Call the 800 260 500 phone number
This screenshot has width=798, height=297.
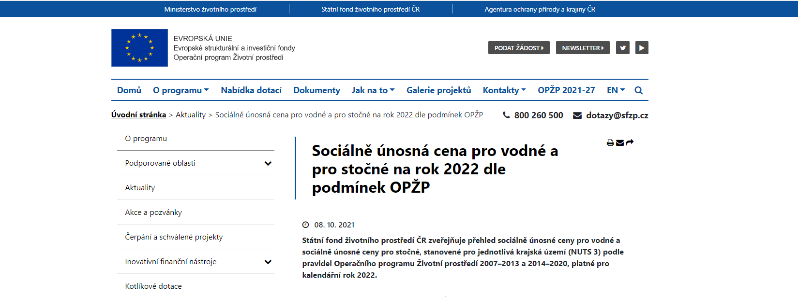click(539, 115)
